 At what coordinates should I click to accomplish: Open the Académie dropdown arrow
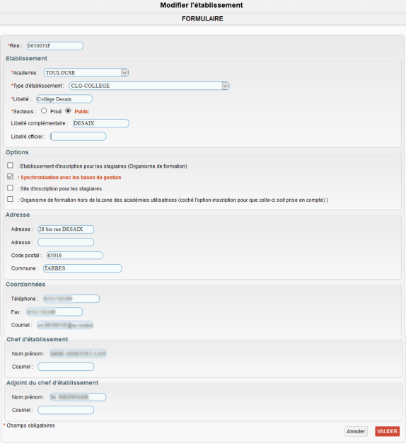coord(124,73)
